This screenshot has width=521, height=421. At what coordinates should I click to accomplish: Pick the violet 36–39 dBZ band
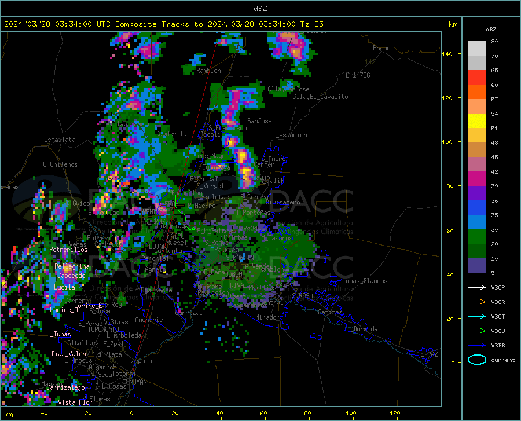point(477,193)
